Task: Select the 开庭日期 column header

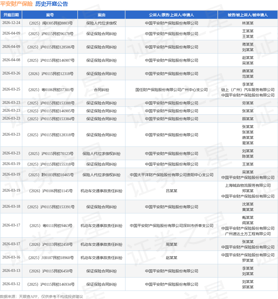Action: [11, 15]
